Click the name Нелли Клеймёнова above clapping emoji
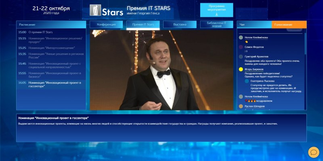 pos(256,37)
